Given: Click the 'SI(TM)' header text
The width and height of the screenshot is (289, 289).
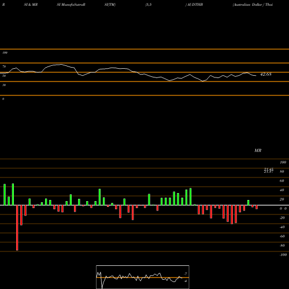Looking at the screenshot, I should pyautogui.click(x=110, y=5).
